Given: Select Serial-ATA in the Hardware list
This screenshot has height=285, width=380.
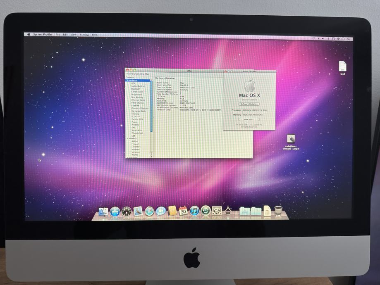Looking at the screenshot, I should 136,130.
